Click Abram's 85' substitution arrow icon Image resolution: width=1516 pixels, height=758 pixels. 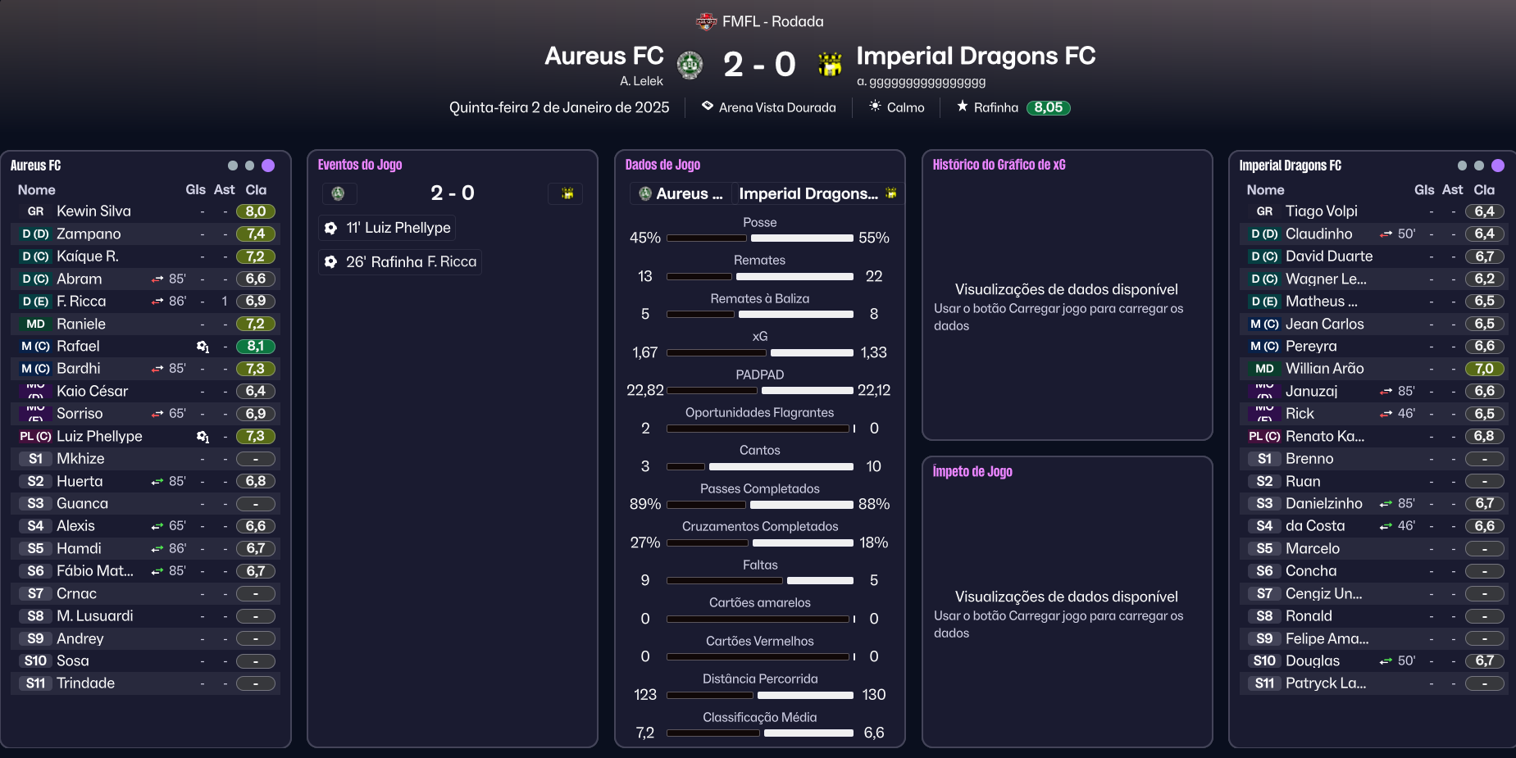157,279
